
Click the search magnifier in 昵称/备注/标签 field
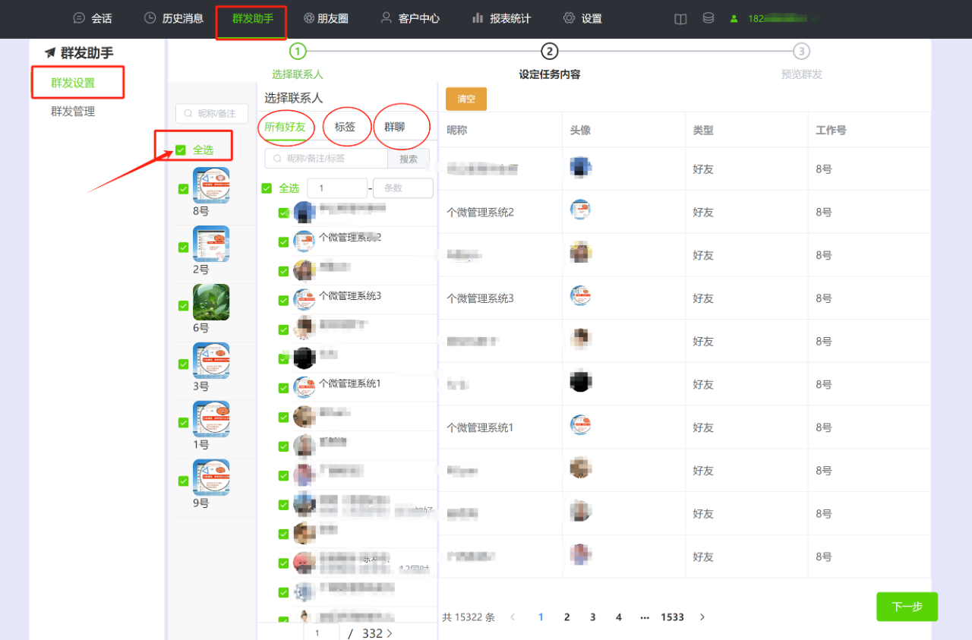(278, 158)
